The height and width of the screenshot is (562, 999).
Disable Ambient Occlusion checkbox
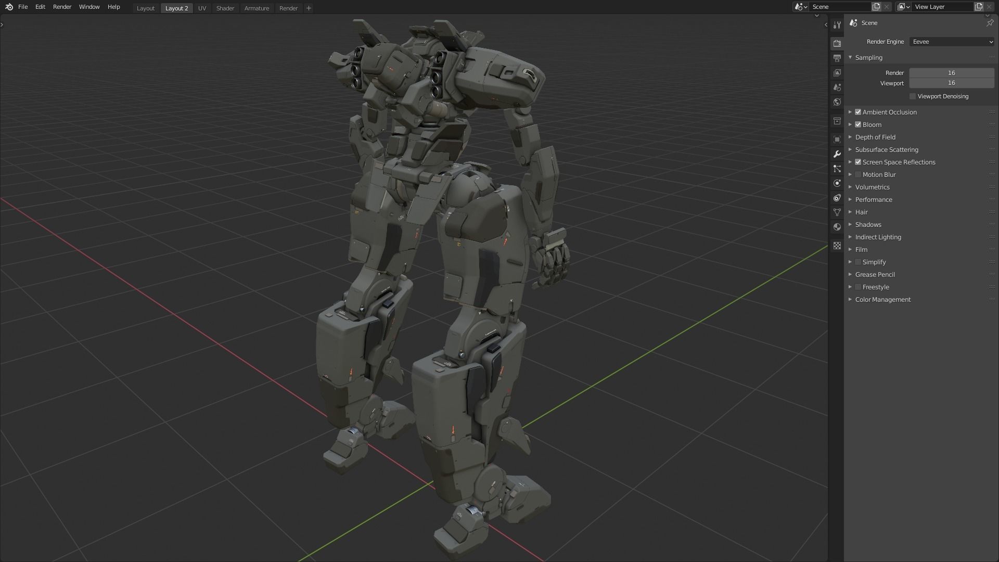click(x=858, y=112)
